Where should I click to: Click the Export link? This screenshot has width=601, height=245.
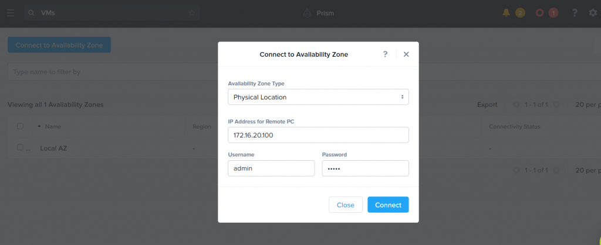[487, 105]
